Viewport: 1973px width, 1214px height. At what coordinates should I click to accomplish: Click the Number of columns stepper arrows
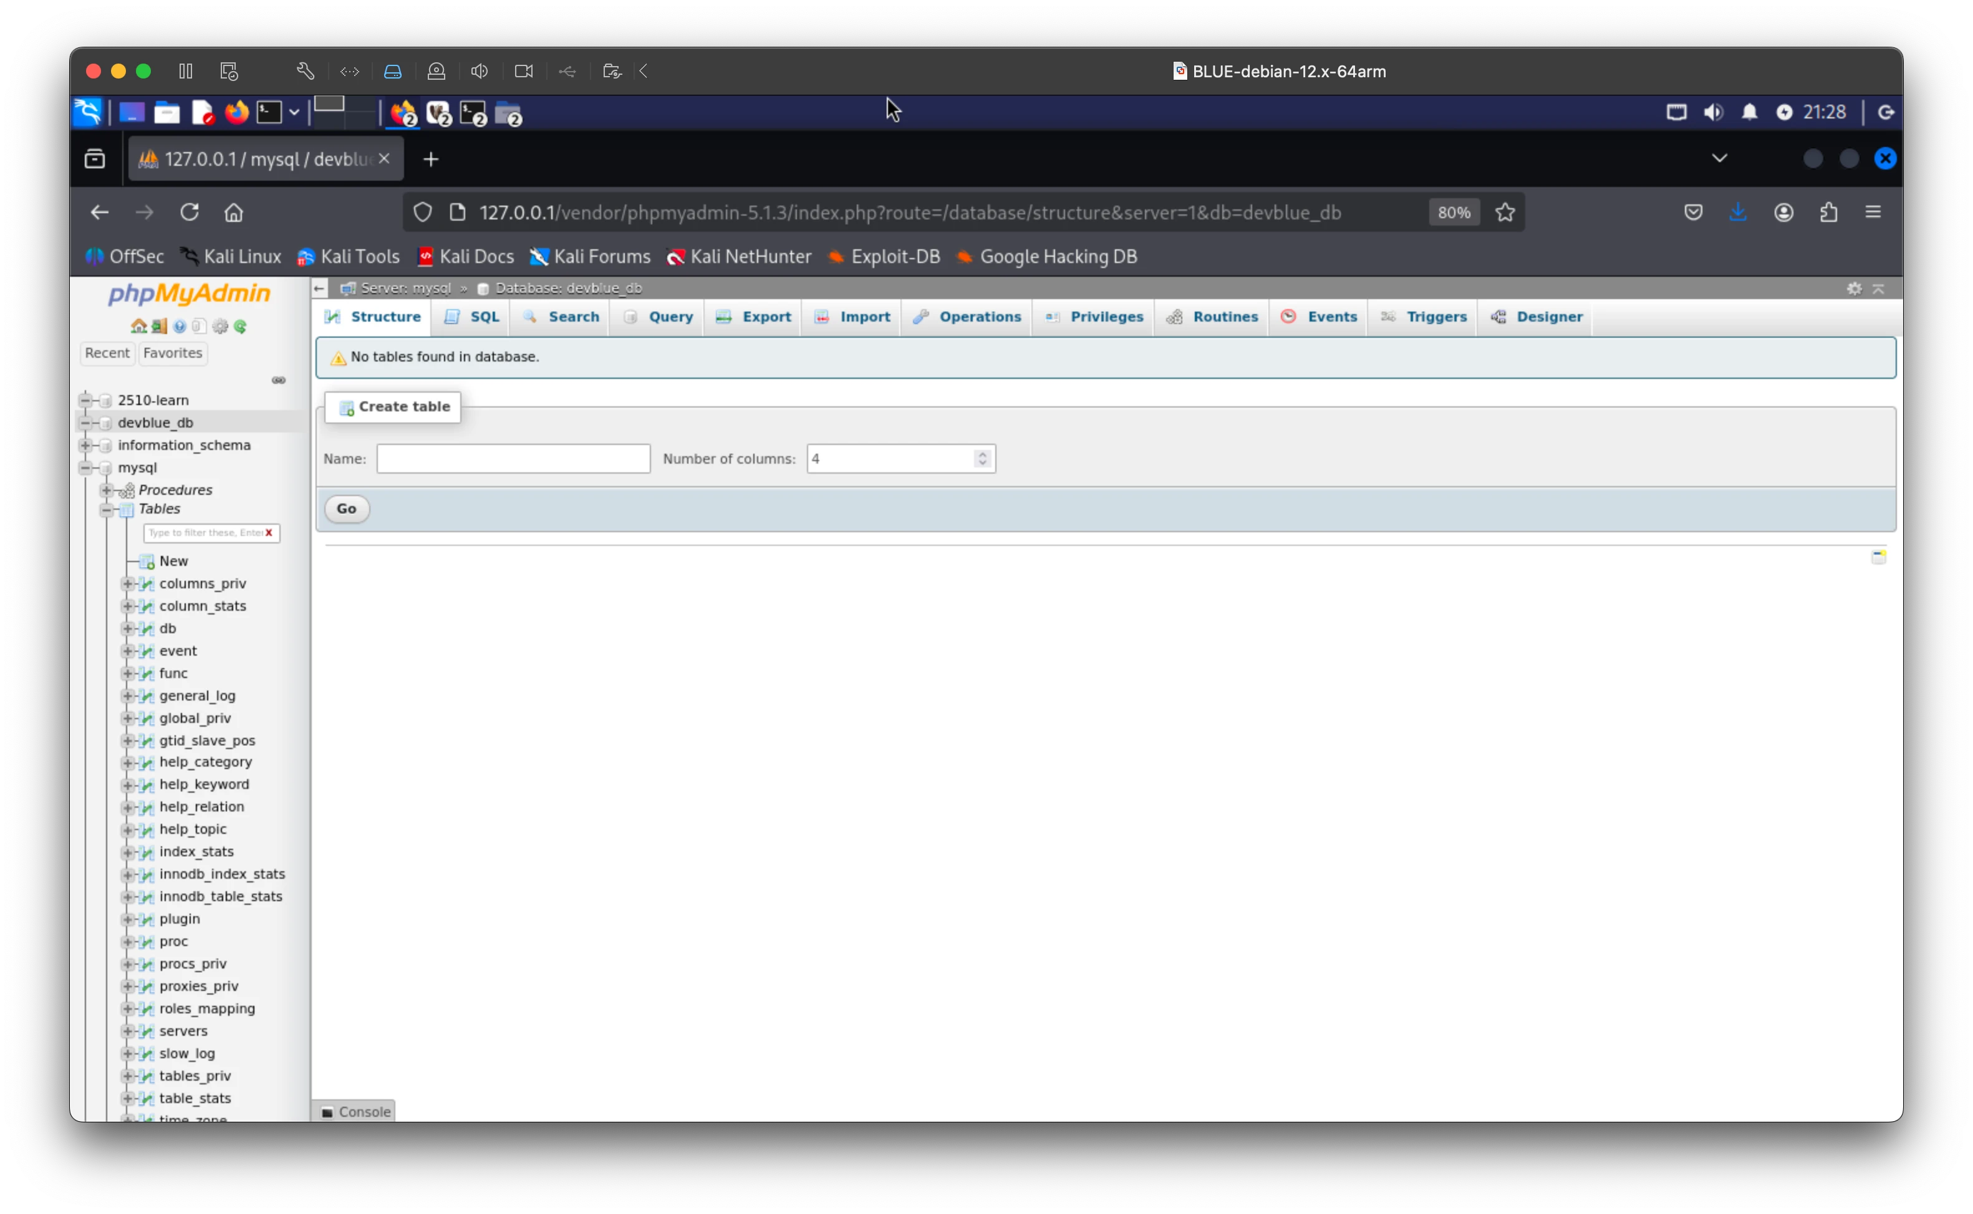[x=982, y=459]
